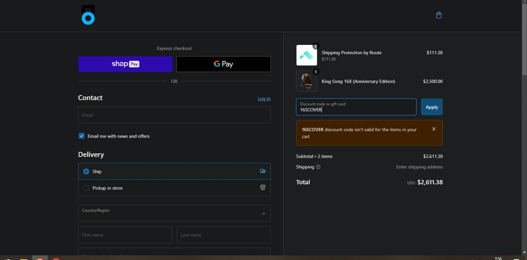Uncheck Email me with news and offers

[x=82, y=136]
